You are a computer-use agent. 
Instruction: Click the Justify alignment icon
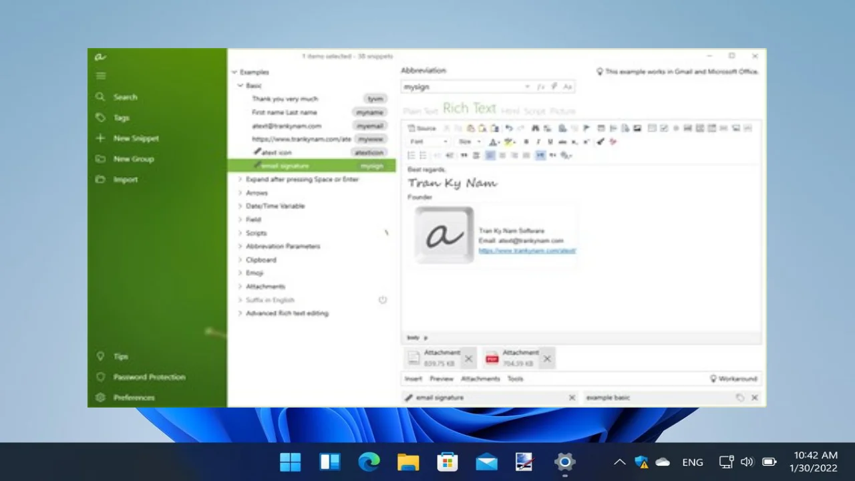[526, 155]
